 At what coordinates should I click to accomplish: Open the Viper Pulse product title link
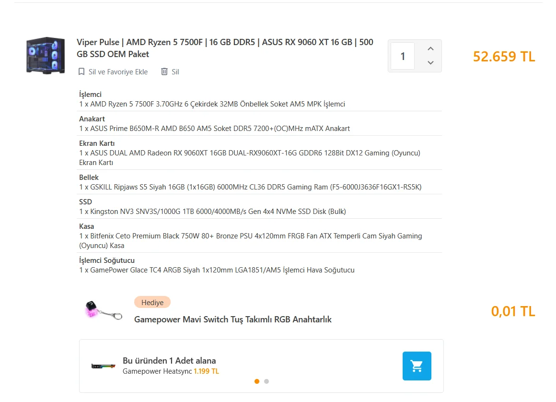pyautogui.click(x=225, y=48)
